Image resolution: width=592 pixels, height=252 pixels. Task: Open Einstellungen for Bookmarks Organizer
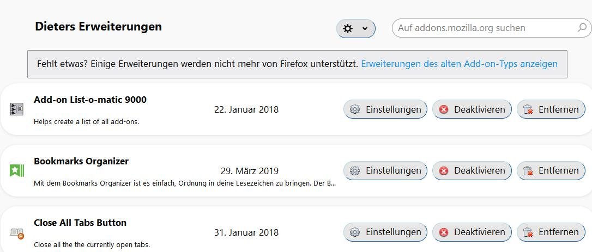(x=385, y=170)
